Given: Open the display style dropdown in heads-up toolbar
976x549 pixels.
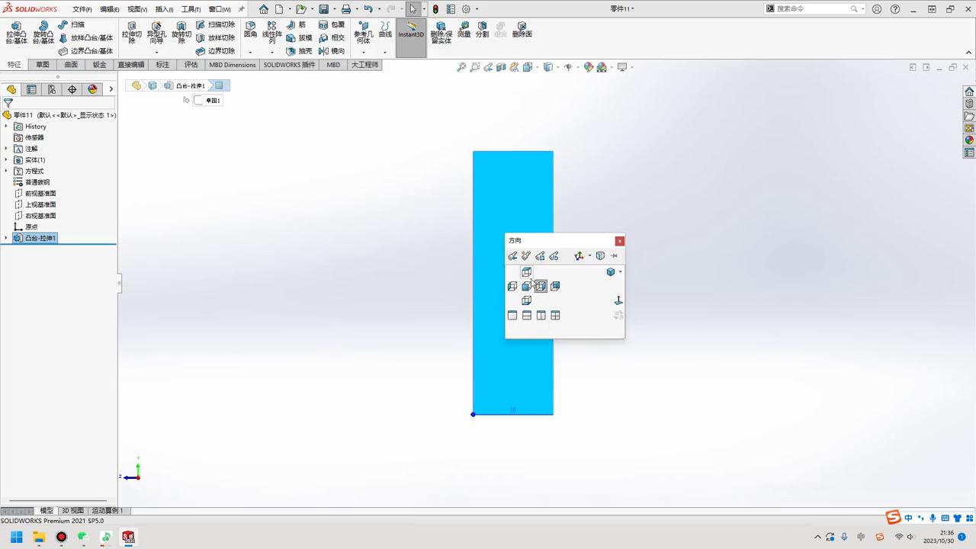Looking at the screenshot, I should tap(557, 67).
